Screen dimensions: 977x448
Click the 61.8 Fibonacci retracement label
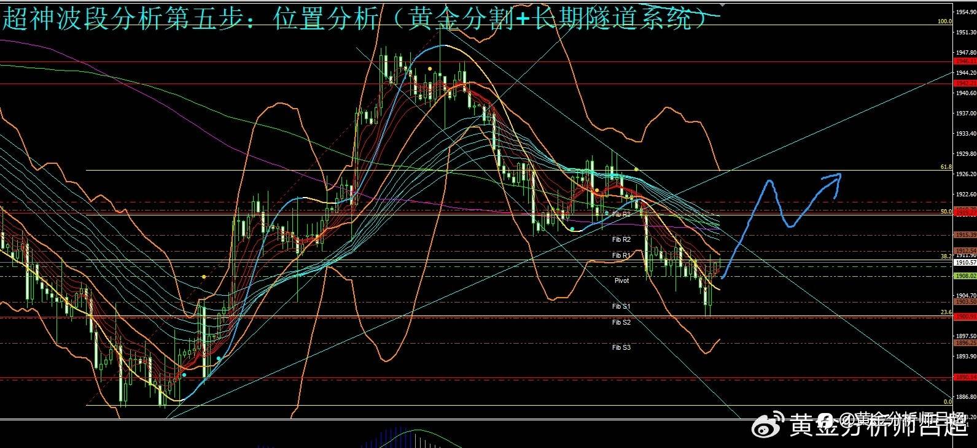coord(946,167)
